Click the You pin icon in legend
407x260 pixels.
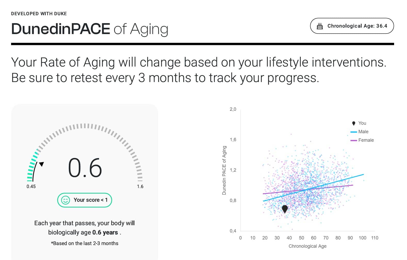point(354,123)
